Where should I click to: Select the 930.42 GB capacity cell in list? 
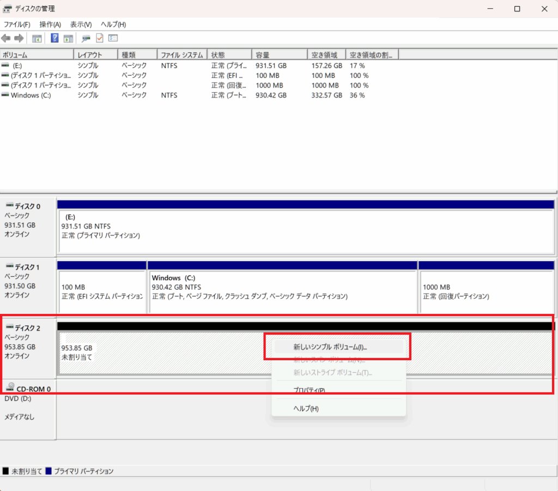(x=271, y=95)
